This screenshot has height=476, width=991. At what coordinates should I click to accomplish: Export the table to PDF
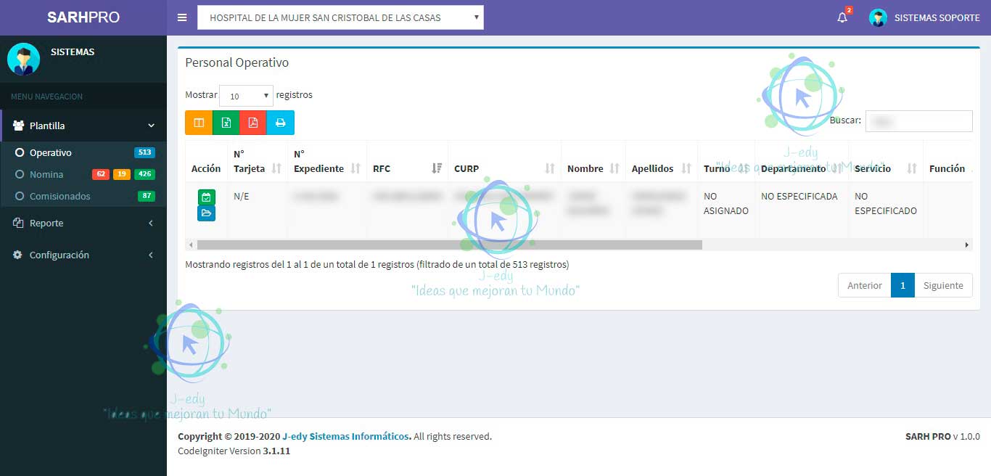pos(252,123)
